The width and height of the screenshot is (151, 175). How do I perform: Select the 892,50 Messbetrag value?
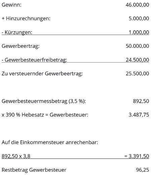click(x=141, y=101)
